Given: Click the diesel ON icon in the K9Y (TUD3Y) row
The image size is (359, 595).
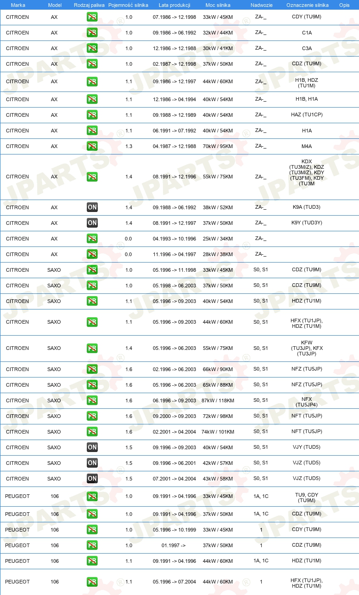Looking at the screenshot, I should point(92,223).
